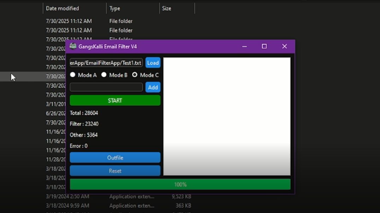Sort files by the Size column

[166, 8]
